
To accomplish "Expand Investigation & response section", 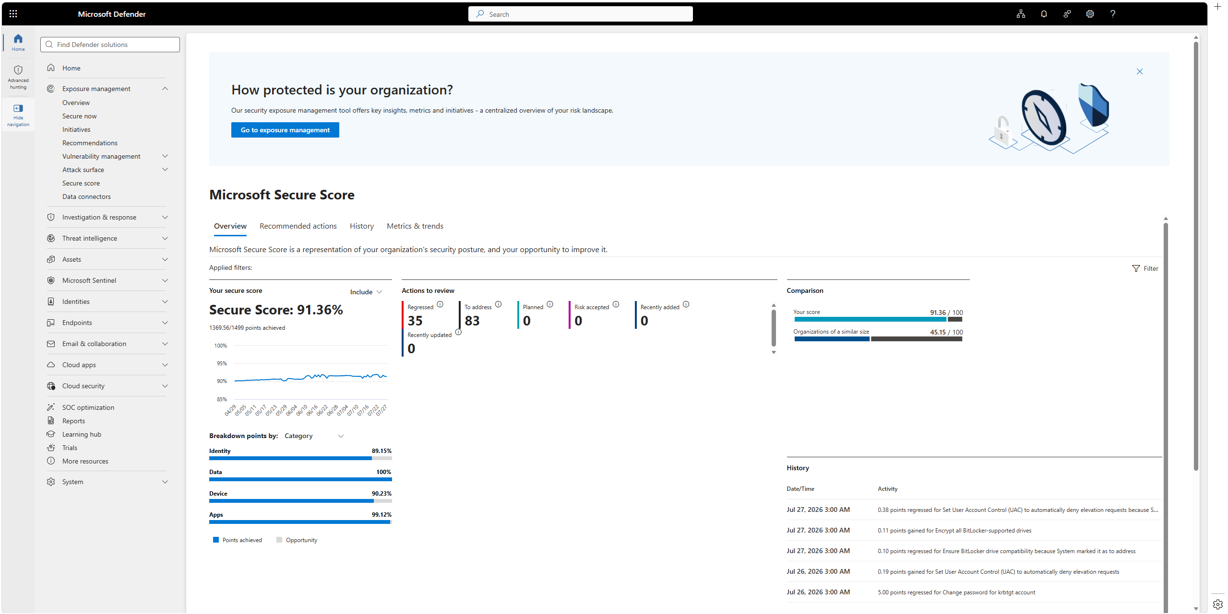I will (165, 217).
